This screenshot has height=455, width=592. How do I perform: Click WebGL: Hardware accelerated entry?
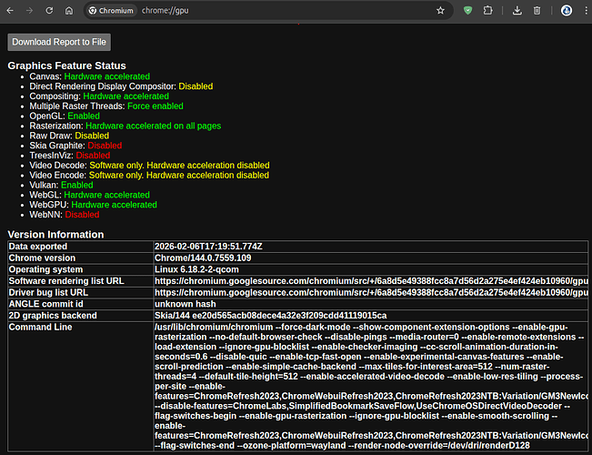coord(90,195)
